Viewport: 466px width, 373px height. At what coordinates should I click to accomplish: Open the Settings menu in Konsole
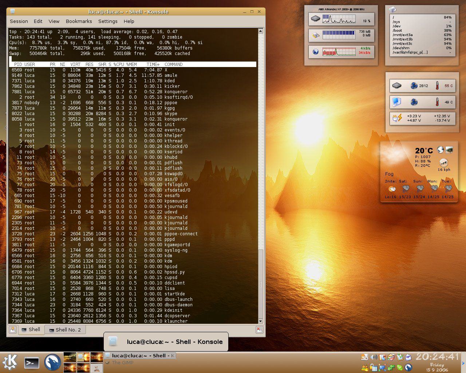pos(108,21)
